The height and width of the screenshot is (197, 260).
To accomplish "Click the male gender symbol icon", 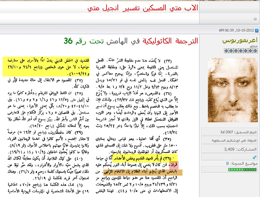I will [x=255, y=157].
